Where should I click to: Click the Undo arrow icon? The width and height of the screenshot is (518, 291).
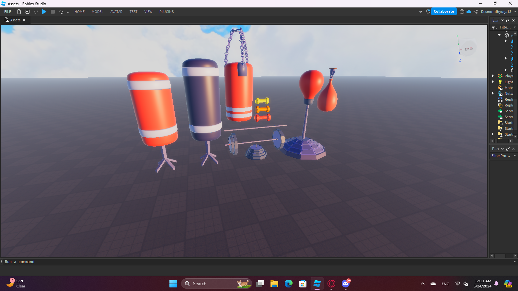(61, 12)
